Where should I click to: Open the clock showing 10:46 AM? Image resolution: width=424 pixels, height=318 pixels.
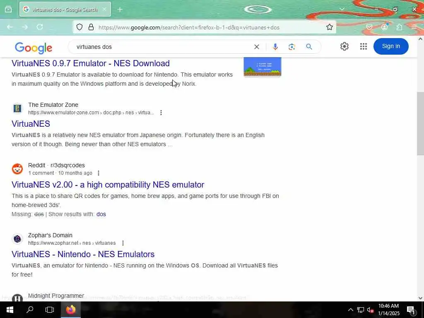[x=388, y=310]
